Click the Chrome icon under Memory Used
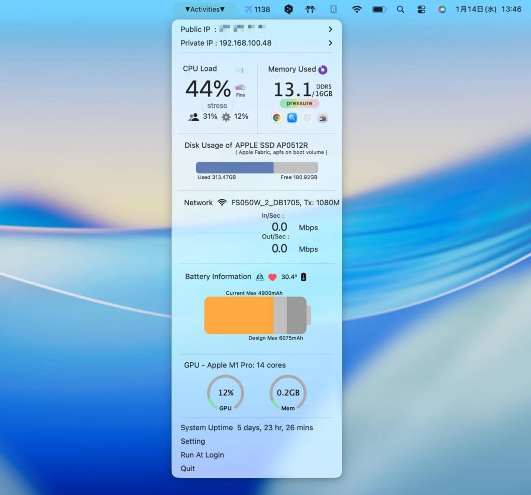Viewport: 531px width, 495px height. point(277,118)
